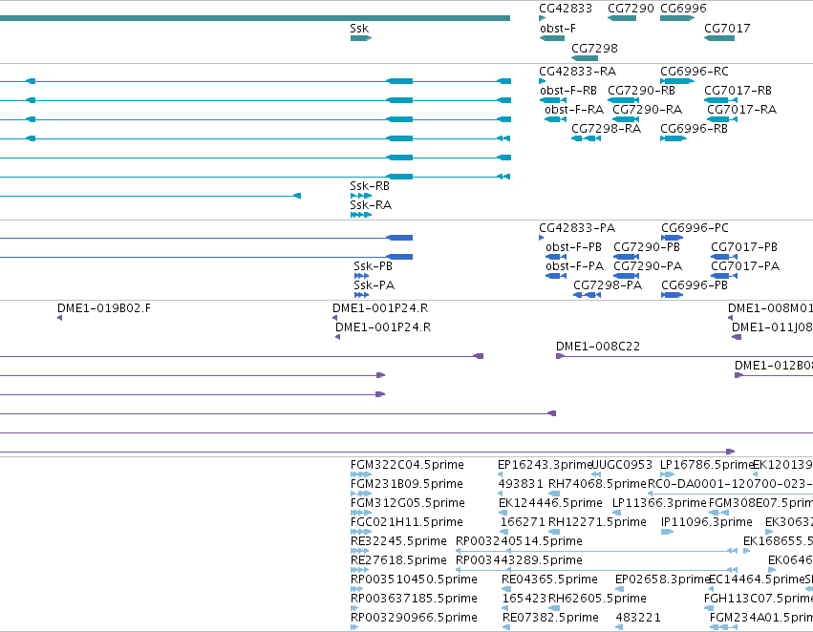This screenshot has height=632, width=813.
Task: Open the CG7017 gene feature
Action: pyautogui.click(x=719, y=38)
